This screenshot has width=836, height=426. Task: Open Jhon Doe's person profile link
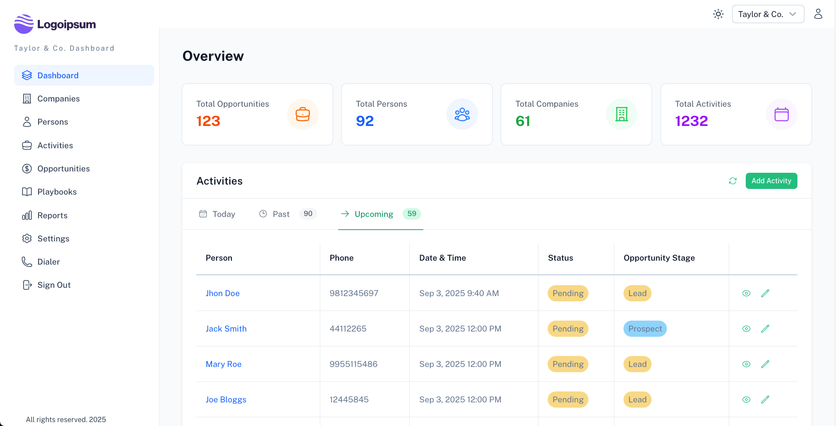coord(223,293)
